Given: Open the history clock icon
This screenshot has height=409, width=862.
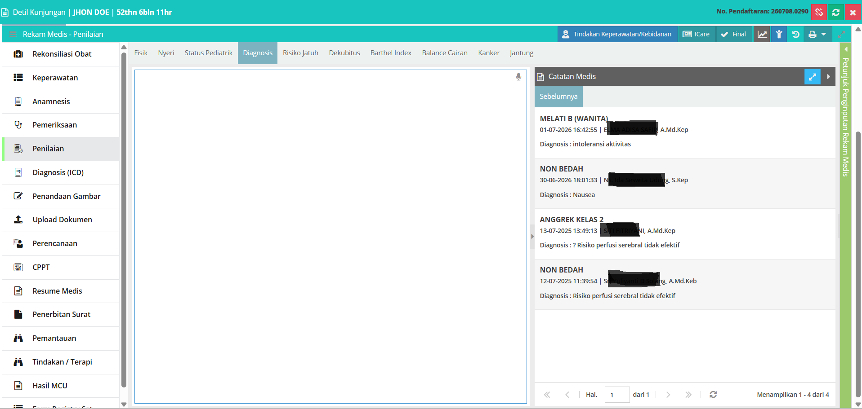Looking at the screenshot, I should pos(795,34).
